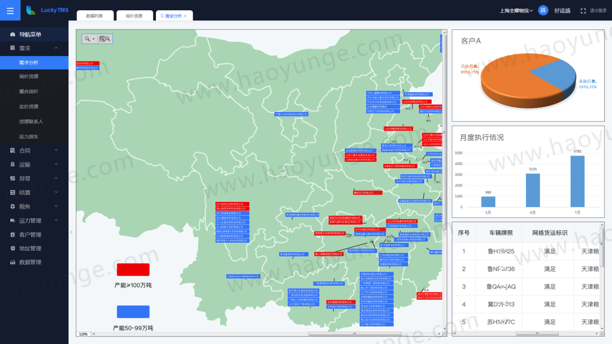Select table row number 3
This screenshot has height=344, width=612.
coord(526,287)
